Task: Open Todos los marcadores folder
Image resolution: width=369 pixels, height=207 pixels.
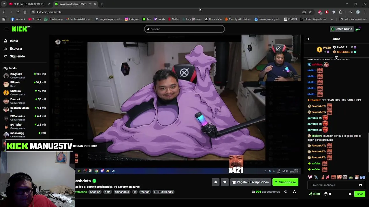Action: 353,19
